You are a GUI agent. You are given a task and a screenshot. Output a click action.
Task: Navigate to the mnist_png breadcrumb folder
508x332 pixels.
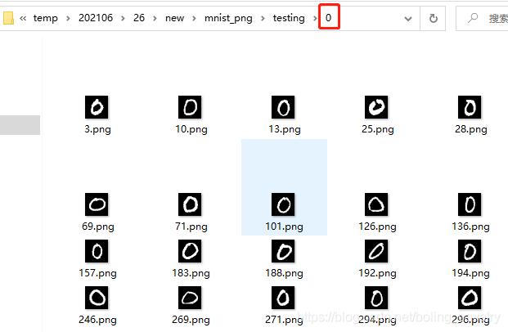[x=228, y=18]
